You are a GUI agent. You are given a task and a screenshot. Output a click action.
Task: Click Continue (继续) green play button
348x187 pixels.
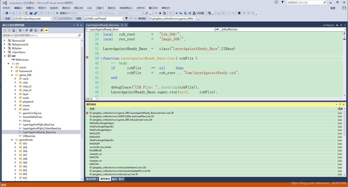pos(62,13)
